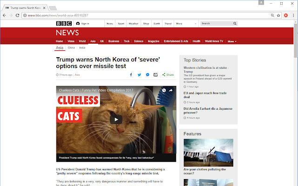The image size is (298, 186).
Task: Go to Health in news navigation
Action: (x=196, y=41)
